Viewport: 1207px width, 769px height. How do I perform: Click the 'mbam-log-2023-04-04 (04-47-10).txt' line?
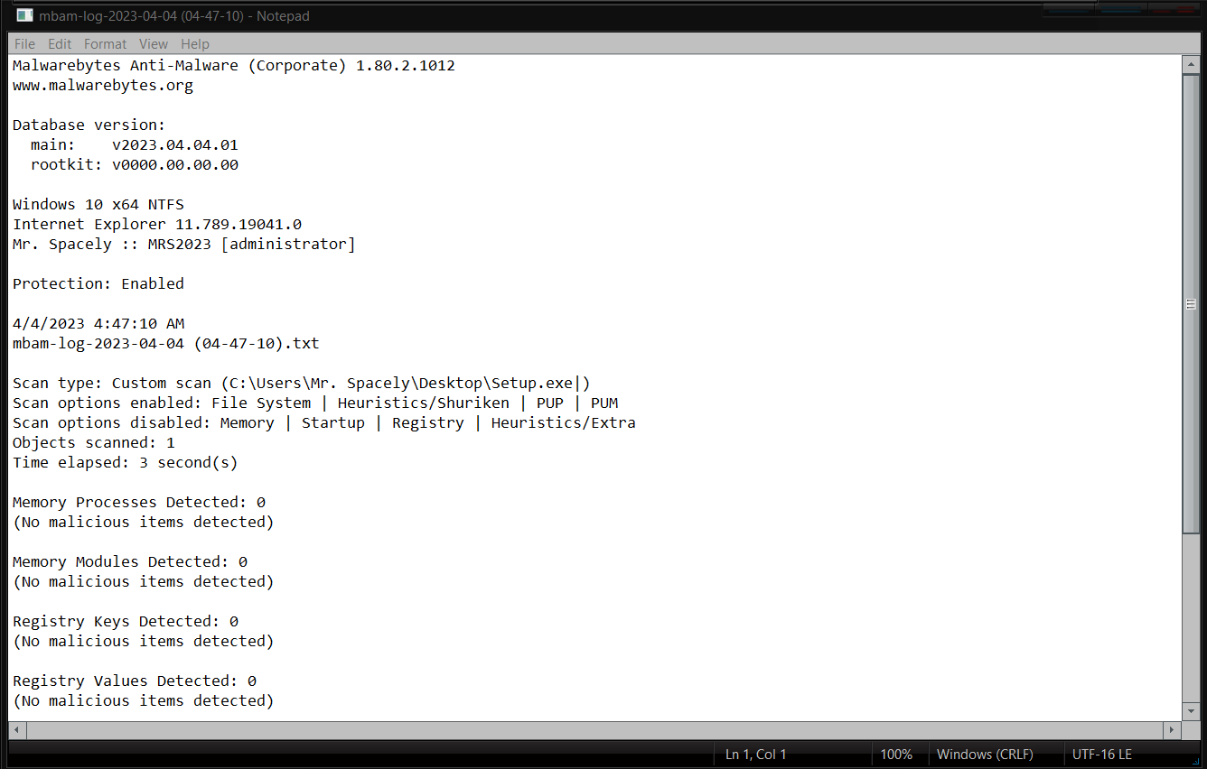[x=166, y=344]
